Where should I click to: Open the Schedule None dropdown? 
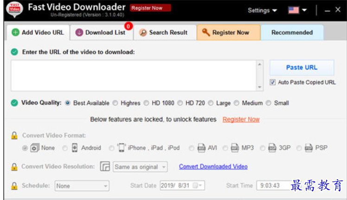point(82,186)
